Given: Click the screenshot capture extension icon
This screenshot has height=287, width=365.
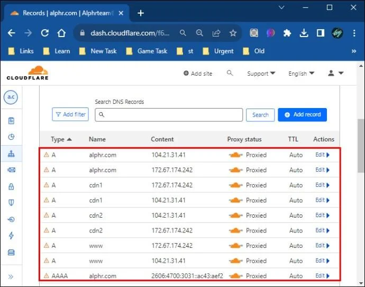Looking at the screenshot, I should (x=254, y=33).
